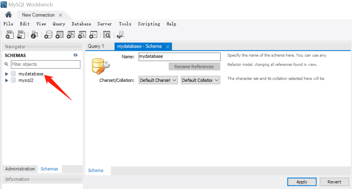The width and height of the screenshot is (352, 189).
Task: Expand the mysql2 schema tree
Action: [x=7, y=80]
